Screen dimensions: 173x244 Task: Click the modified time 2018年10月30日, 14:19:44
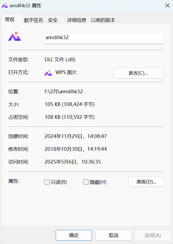[76, 149]
